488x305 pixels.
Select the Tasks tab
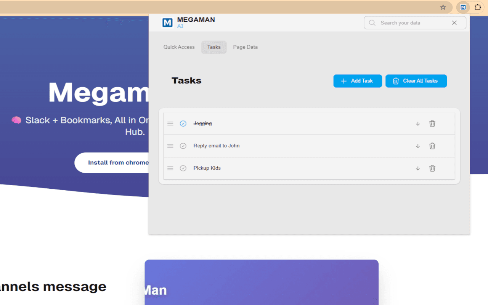coord(214,47)
